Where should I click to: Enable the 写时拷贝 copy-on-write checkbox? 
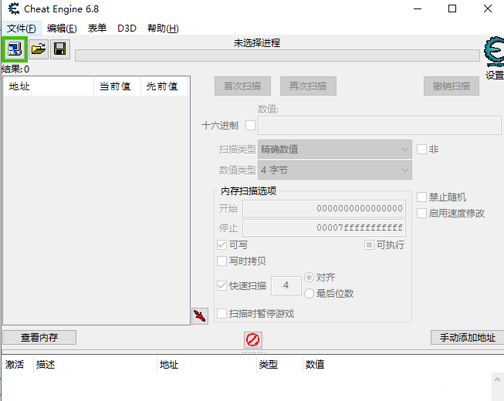[x=222, y=261]
